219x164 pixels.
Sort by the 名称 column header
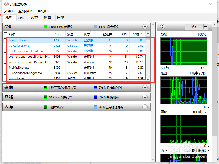coord(30,34)
